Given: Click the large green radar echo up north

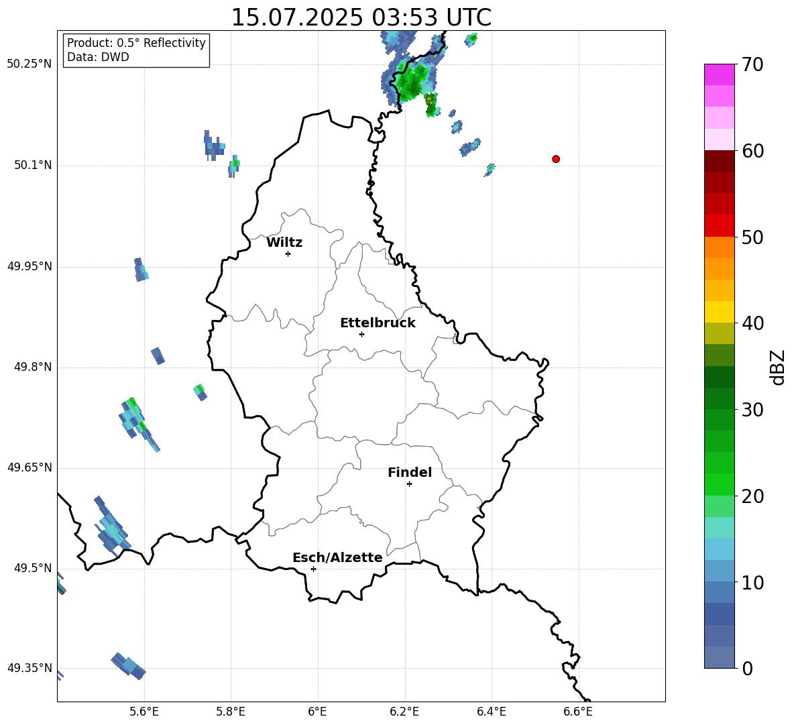Looking at the screenshot, I should [x=412, y=81].
